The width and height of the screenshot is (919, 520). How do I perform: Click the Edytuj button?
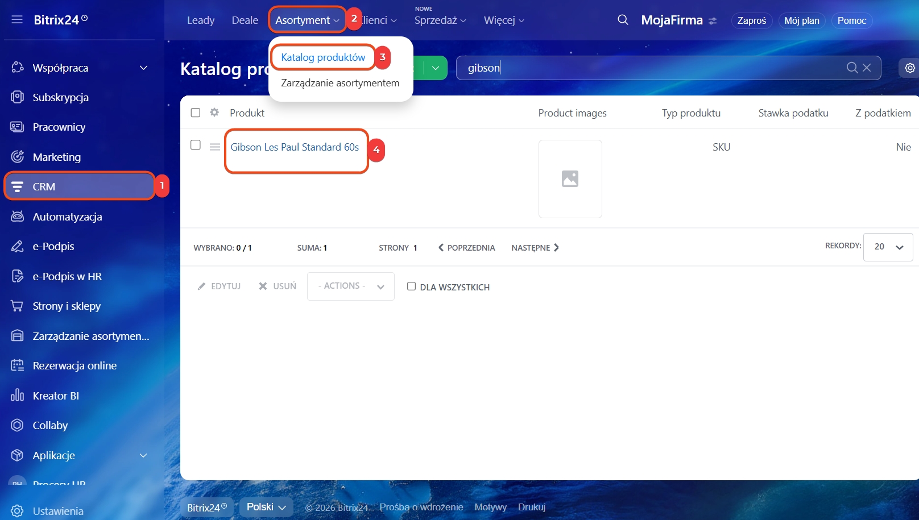tap(220, 286)
